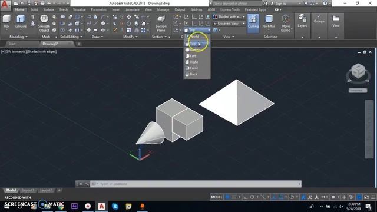The image size is (377, 212).
Task: Expand the Section panel
Action: coord(159,37)
